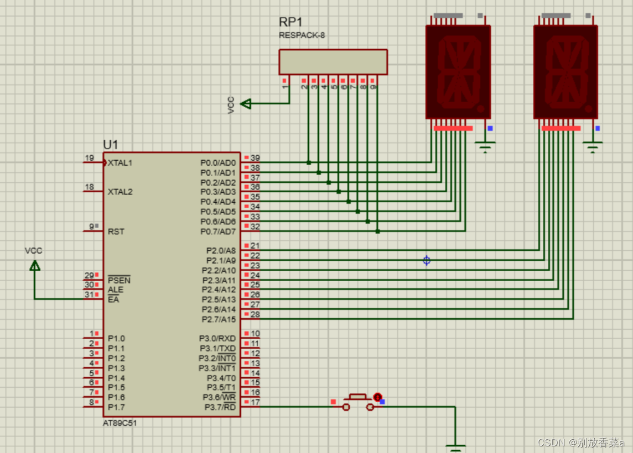Click the P3.2/INT0 pin label

point(217,359)
